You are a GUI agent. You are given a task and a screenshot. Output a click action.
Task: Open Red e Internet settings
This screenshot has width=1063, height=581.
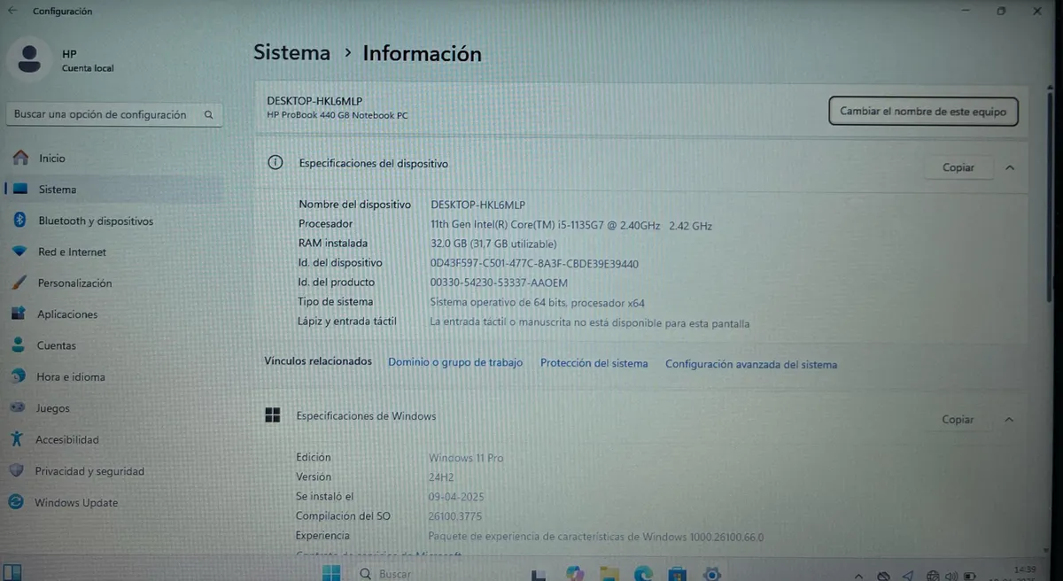tap(113, 252)
